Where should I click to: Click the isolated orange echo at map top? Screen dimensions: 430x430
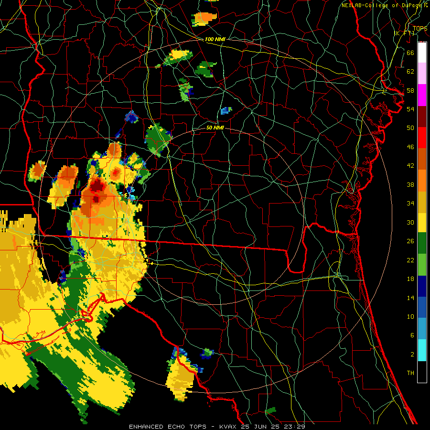click(x=204, y=19)
